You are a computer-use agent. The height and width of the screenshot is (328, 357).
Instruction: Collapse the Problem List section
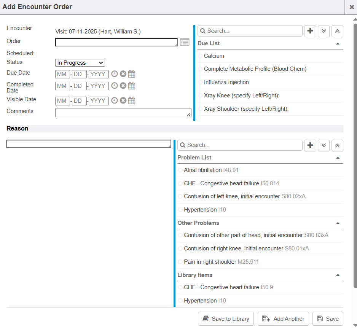point(338,158)
